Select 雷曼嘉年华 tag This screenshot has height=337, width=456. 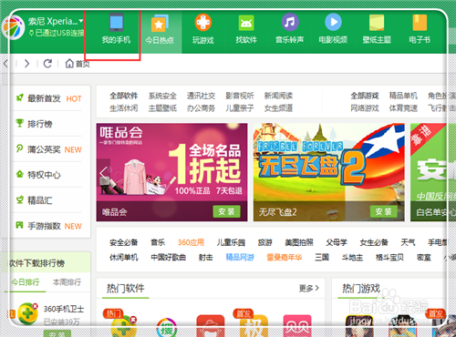tap(285, 258)
